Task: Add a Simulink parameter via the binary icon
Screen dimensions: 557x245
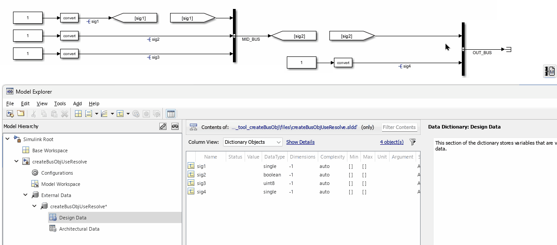Action: (x=88, y=114)
